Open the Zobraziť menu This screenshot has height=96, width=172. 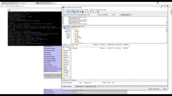73,10
